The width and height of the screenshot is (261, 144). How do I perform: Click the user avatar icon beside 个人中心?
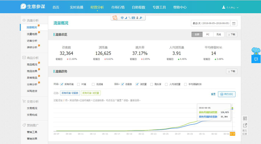(x=224, y=7)
